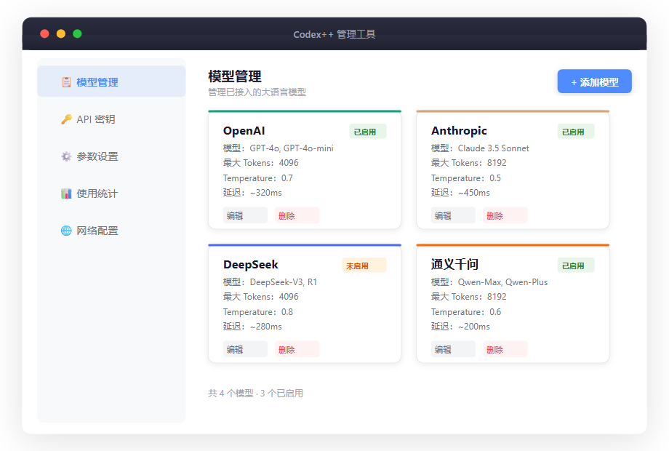Image resolution: width=669 pixels, height=451 pixels.
Task: Click the gear icon beside 参数设置
Action: point(66,156)
